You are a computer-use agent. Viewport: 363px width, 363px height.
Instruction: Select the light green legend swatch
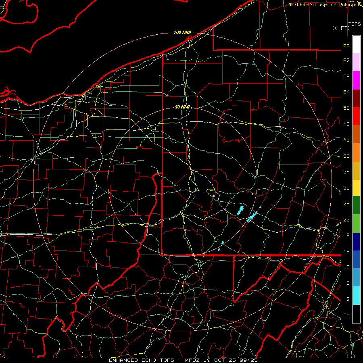point(356,223)
